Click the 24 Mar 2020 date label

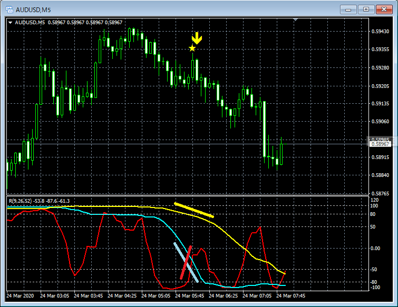point(20,296)
